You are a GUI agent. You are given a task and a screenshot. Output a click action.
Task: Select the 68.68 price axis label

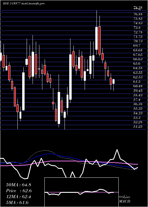(x=139, y=50)
